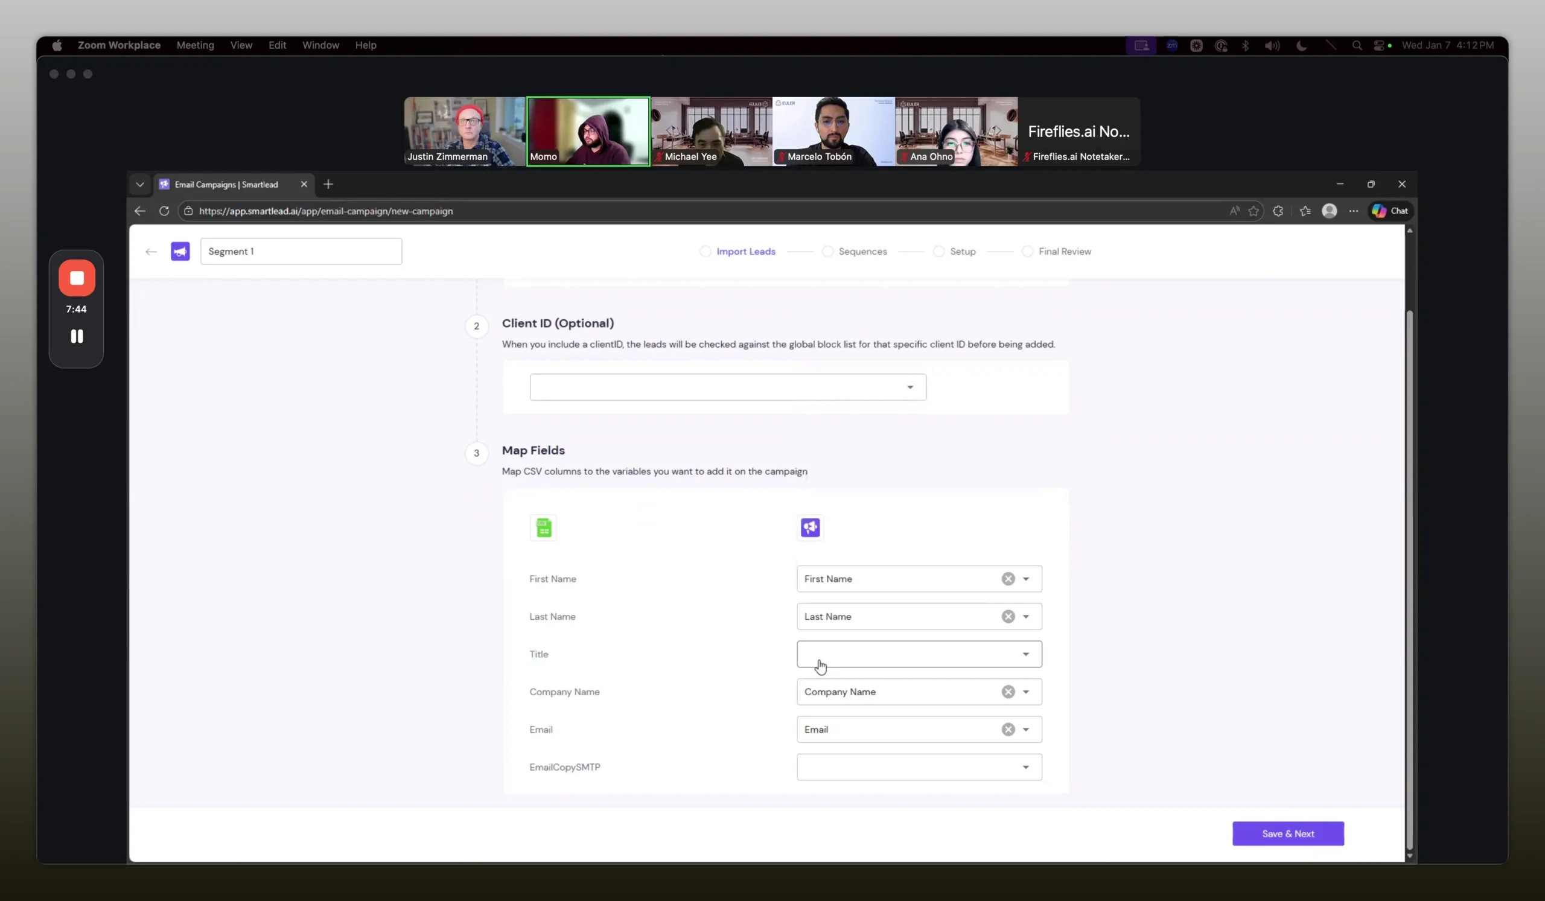Pause the recording timer

point(77,336)
